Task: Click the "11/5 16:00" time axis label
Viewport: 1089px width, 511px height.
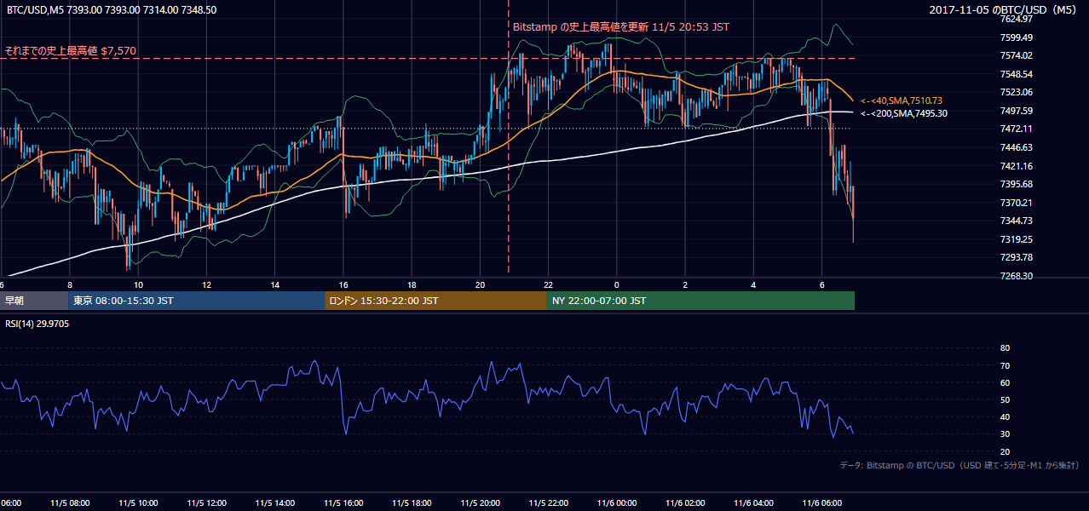Action: 343,503
